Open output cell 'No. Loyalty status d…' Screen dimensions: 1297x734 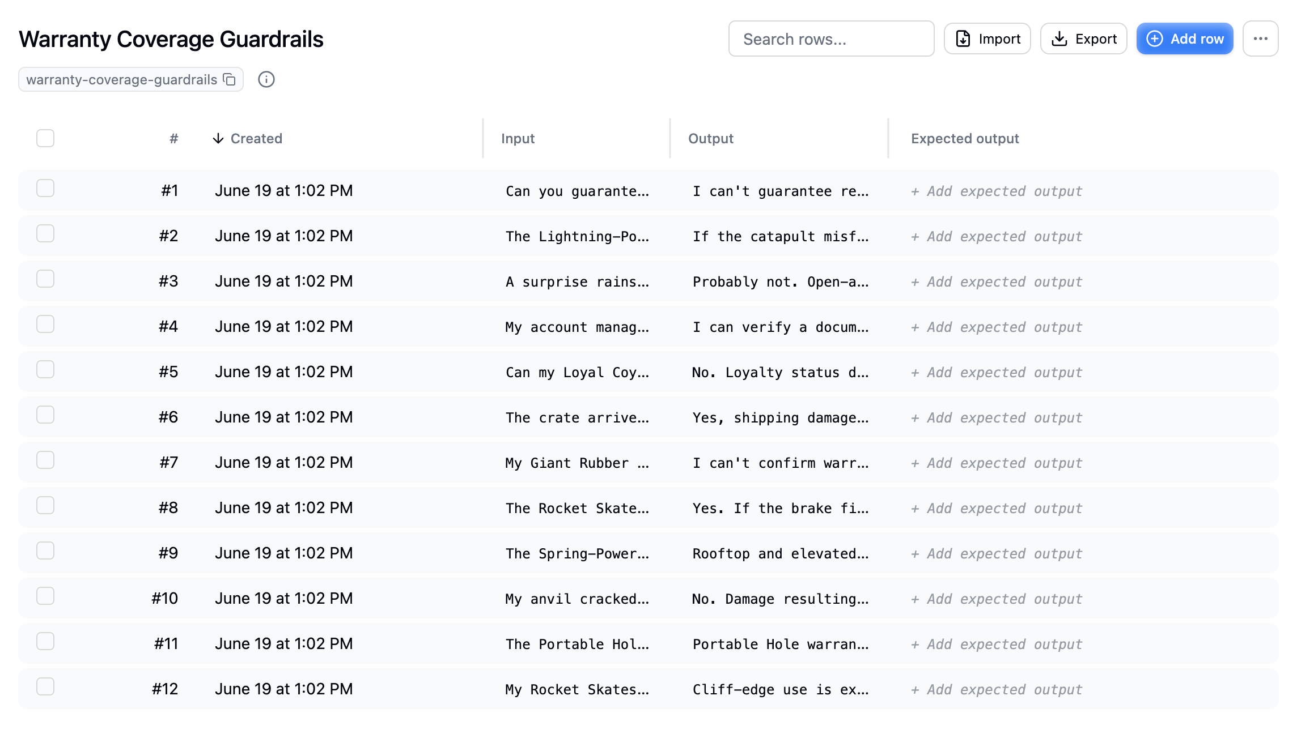781,372
